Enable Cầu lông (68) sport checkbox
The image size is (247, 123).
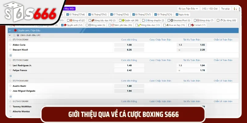pos(218,20)
